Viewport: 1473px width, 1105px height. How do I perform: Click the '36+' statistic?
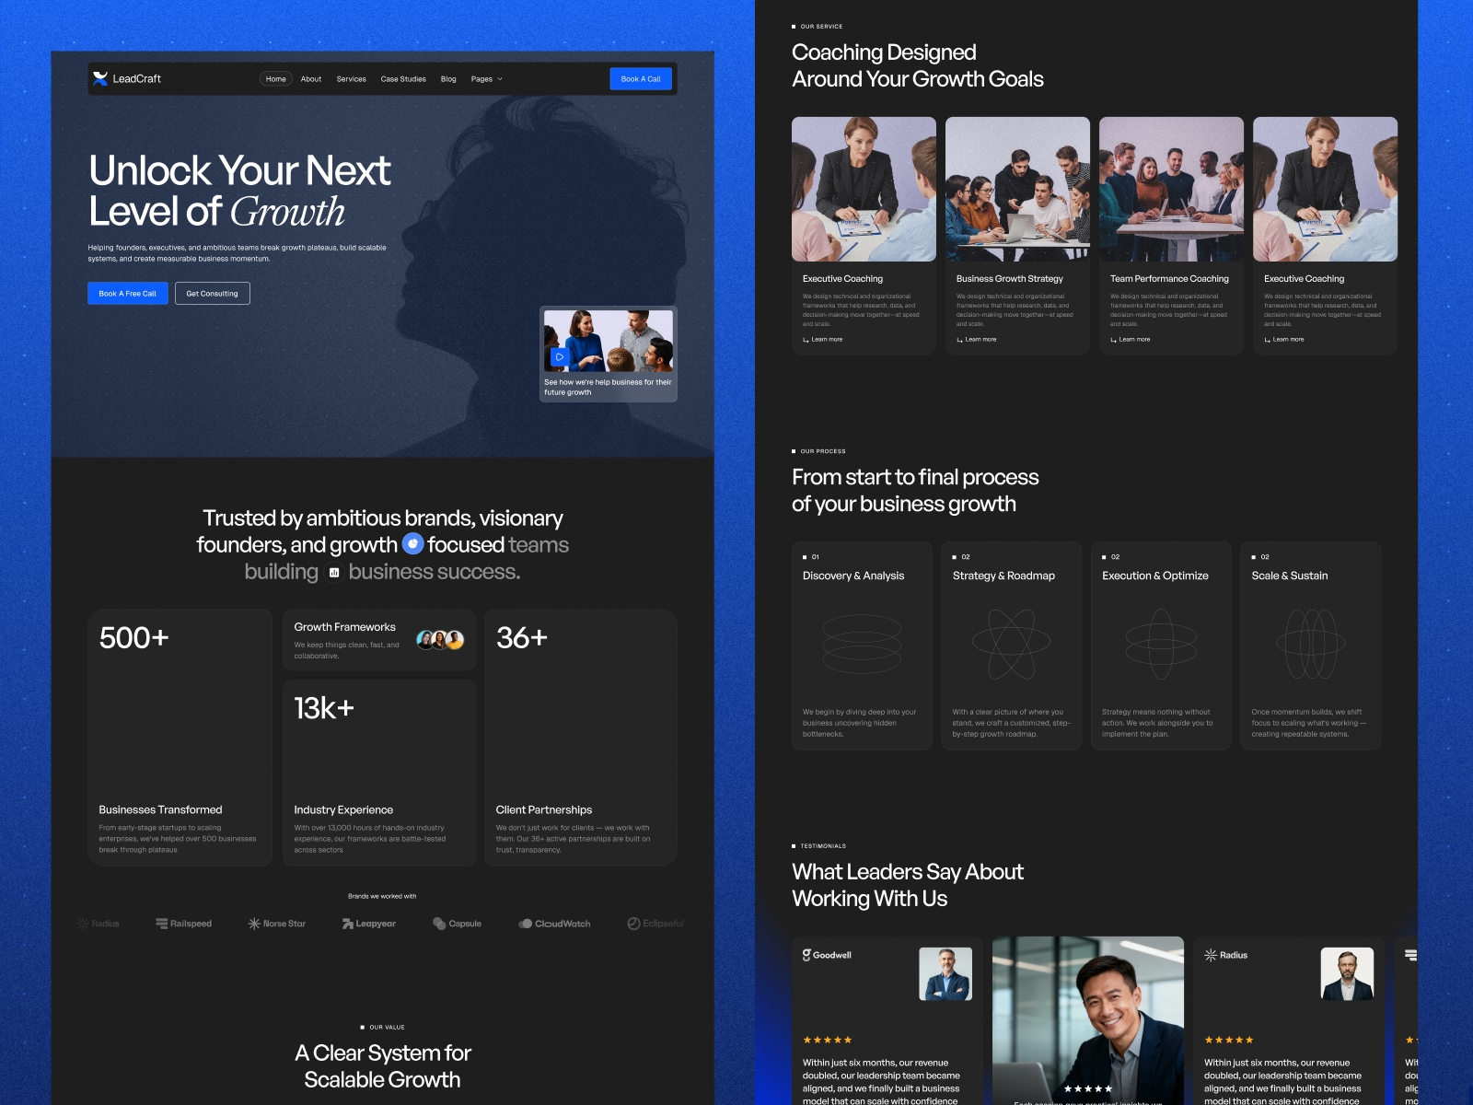[x=522, y=637]
